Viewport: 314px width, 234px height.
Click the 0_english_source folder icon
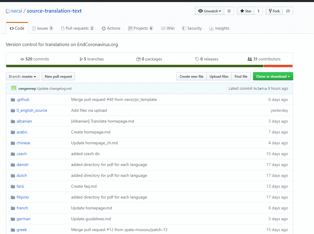[x=13, y=110]
